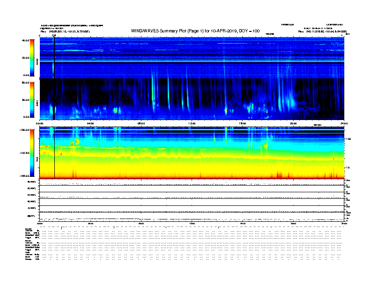The height and width of the screenshot is (287, 371).
Task: Click the 10 label on TNR right axis
Action: pyautogui.click(x=348, y=168)
